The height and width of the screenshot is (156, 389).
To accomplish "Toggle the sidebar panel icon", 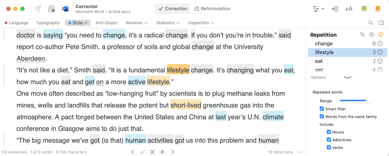I will 381,23.
